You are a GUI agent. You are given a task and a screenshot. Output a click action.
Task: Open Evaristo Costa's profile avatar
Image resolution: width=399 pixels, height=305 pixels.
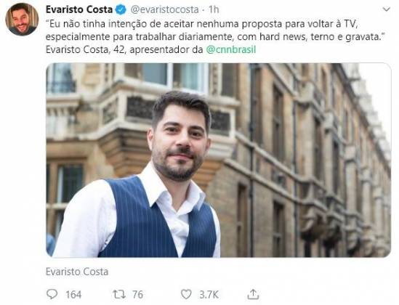(22, 20)
